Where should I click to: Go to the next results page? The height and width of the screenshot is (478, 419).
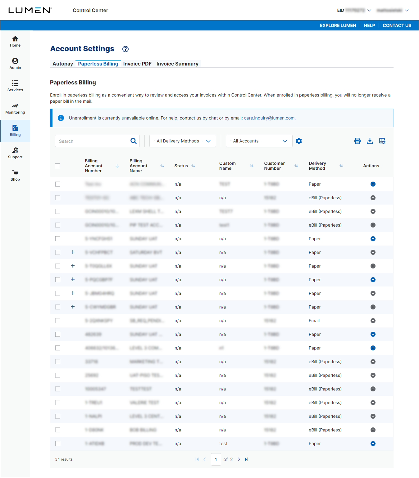pos(239,459)
